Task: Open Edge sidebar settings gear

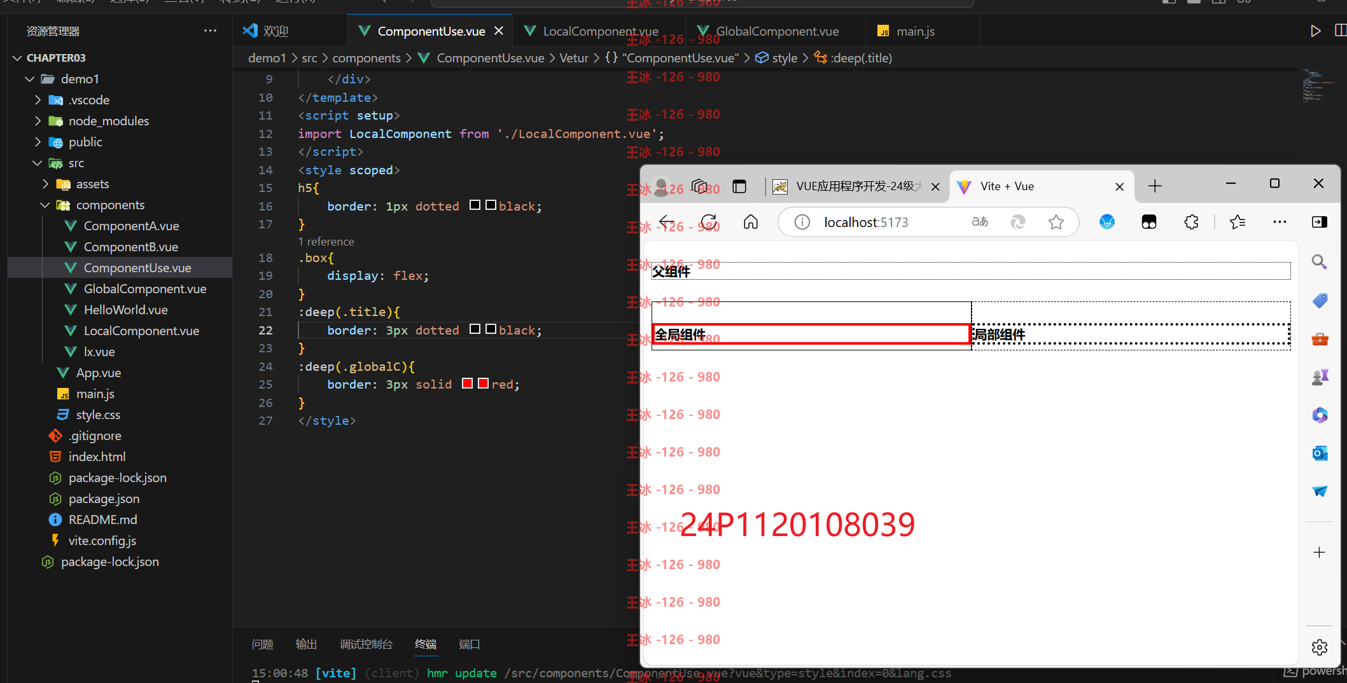Action: tap(1320, 647)
